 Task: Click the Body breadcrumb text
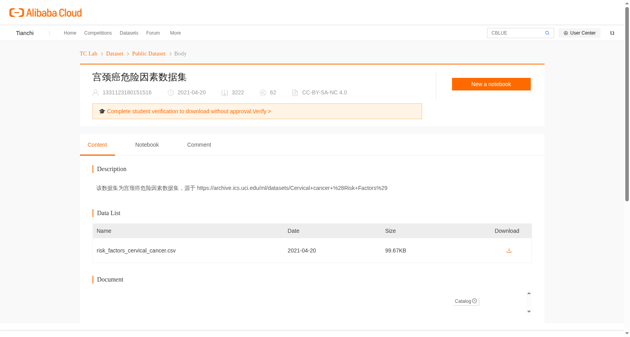[x=180, y=53]
